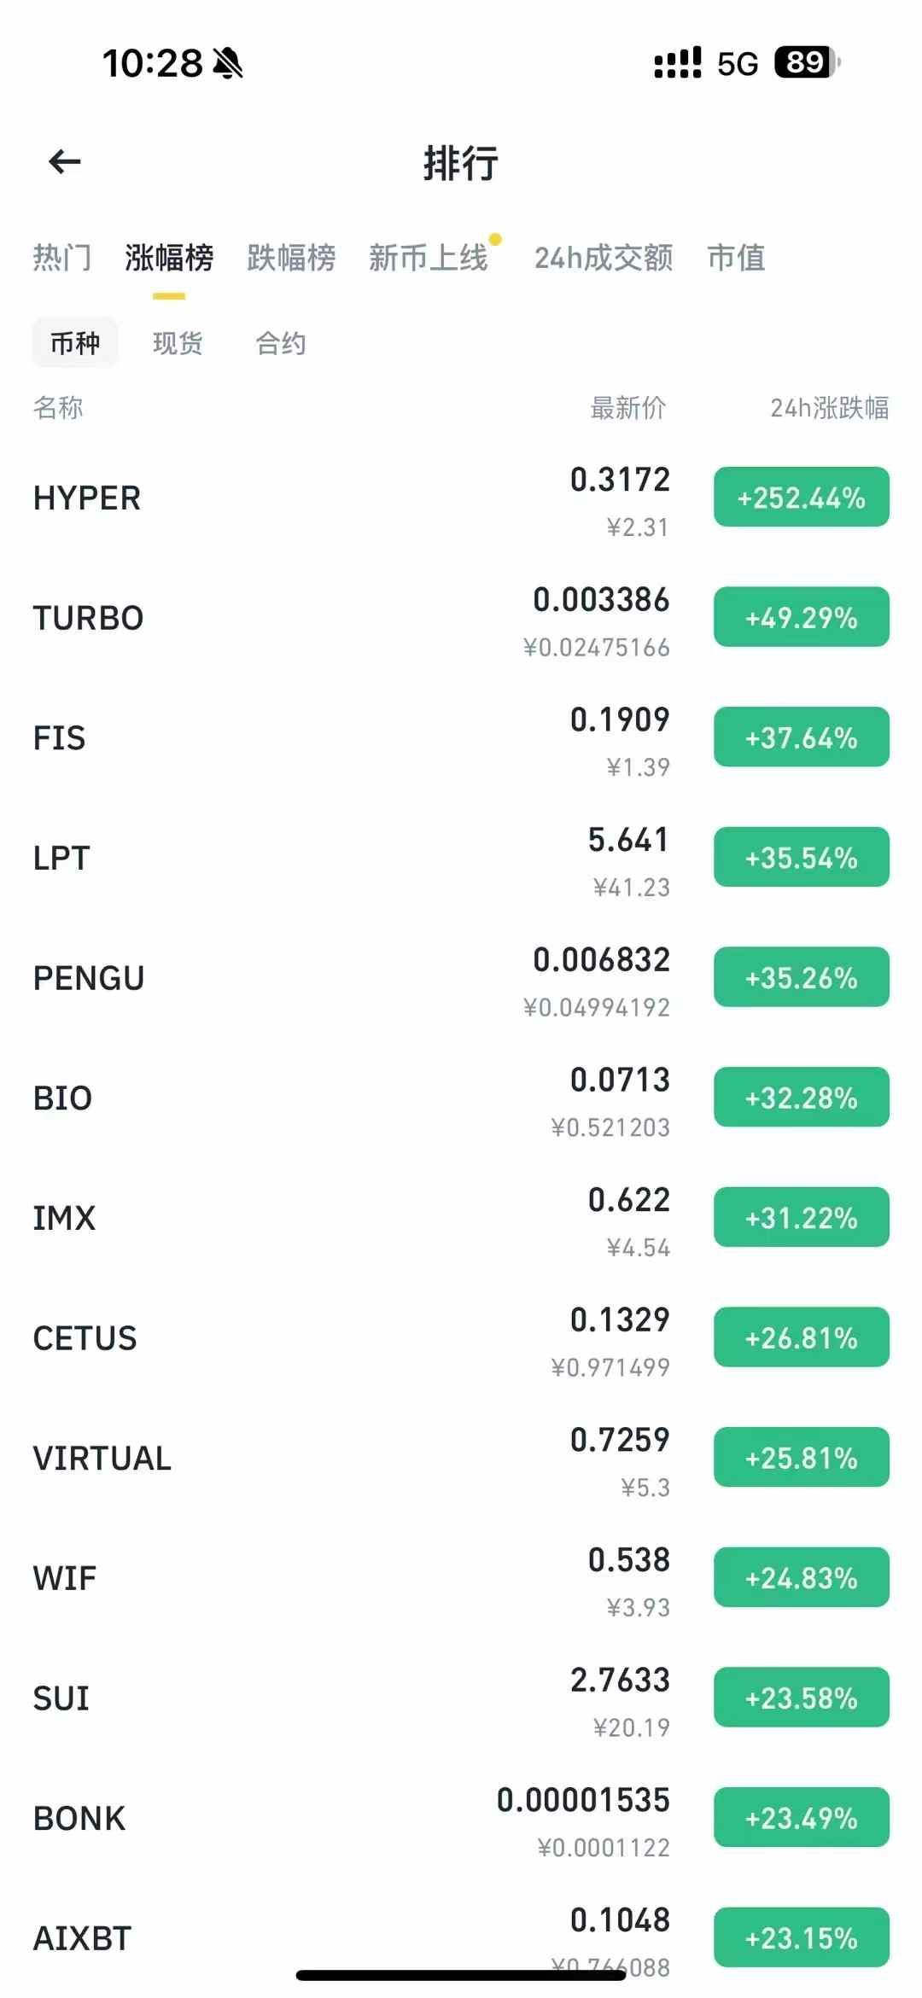Click TURBO +49.29% change button
The height and width of the screenshot is (1998, 922).
[x=802, y=618]
